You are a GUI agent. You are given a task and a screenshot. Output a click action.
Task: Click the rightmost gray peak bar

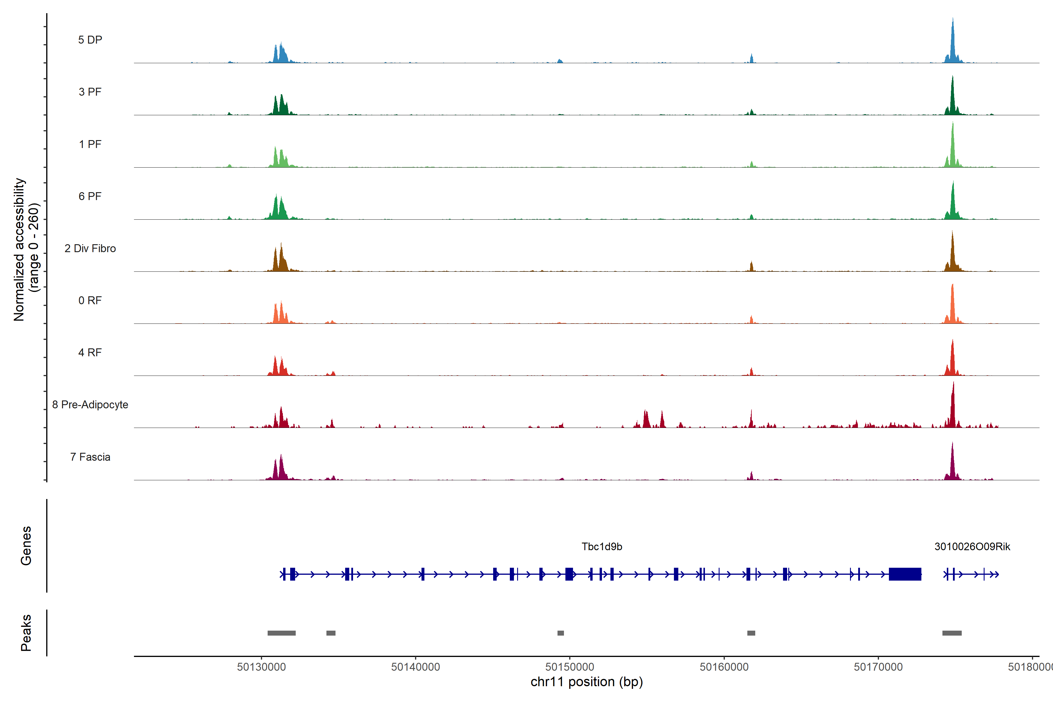tap(952, 633)
